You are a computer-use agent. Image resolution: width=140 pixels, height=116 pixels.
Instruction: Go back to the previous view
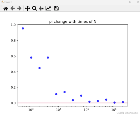[x=13, y=8]
